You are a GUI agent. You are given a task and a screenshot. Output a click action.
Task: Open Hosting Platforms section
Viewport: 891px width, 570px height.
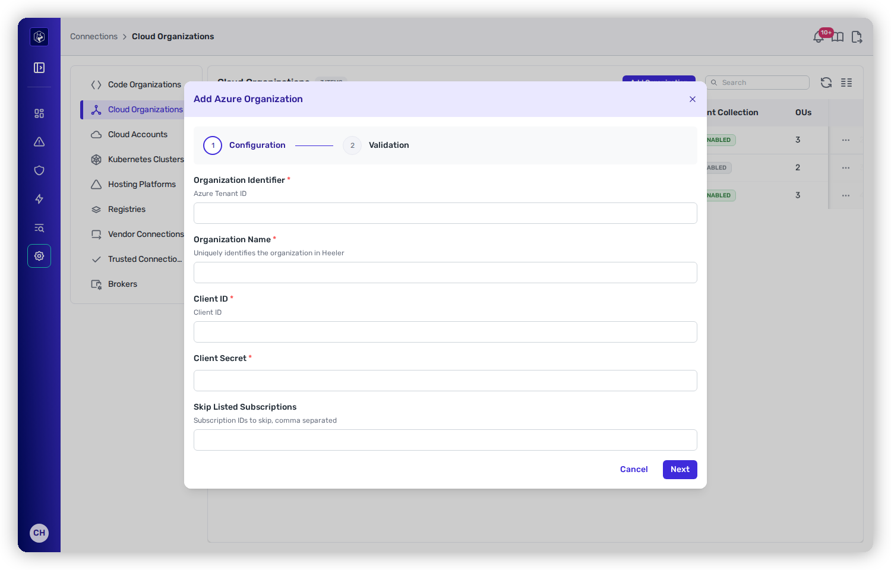pyautogui.click(x=137, y=185)
